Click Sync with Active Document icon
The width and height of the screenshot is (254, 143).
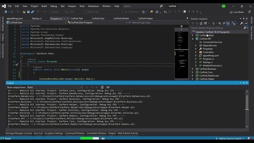(219, 23)
